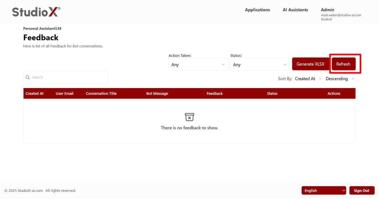Click the highlighted Refresh button
This screenshot has height=199, width=379.
[x=343, y=64]
